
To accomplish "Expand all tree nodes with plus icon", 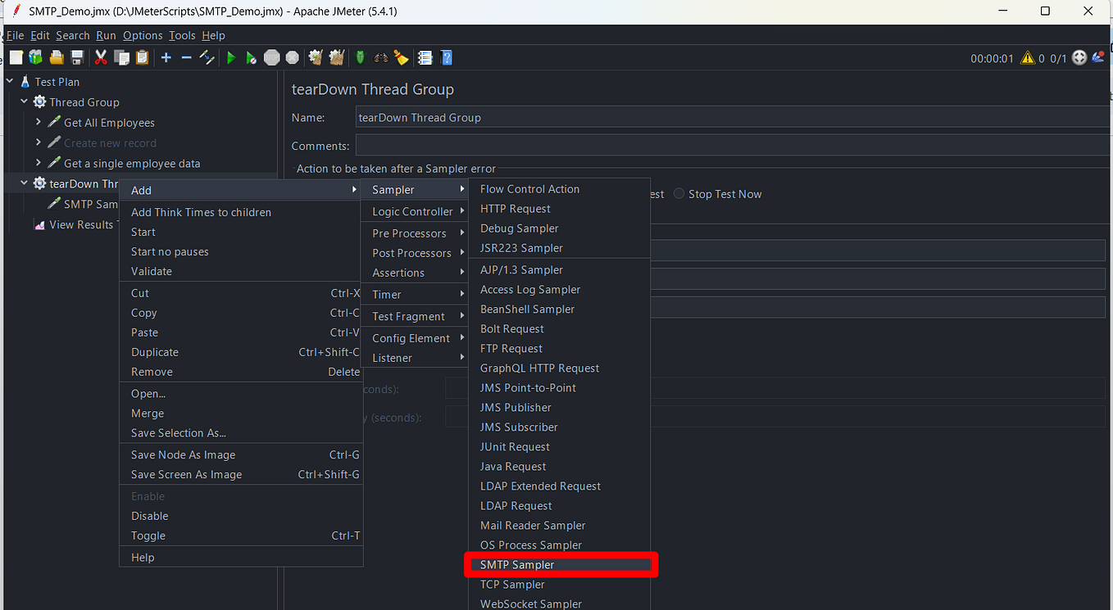I will (165, 57).
